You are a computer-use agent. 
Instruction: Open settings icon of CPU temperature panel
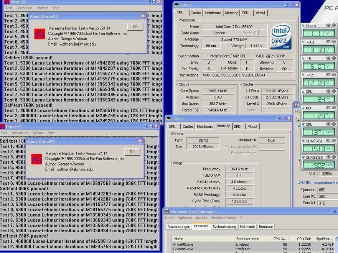click(329, 91)
